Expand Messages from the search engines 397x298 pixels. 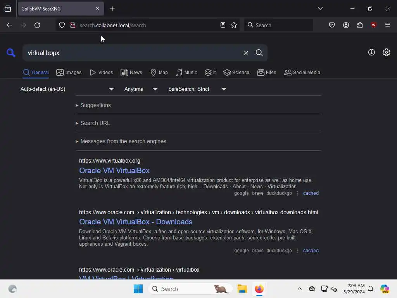coord(121,141)
